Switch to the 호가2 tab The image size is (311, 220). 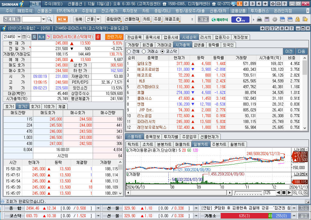pyautogui.click(x=23, y=106)
